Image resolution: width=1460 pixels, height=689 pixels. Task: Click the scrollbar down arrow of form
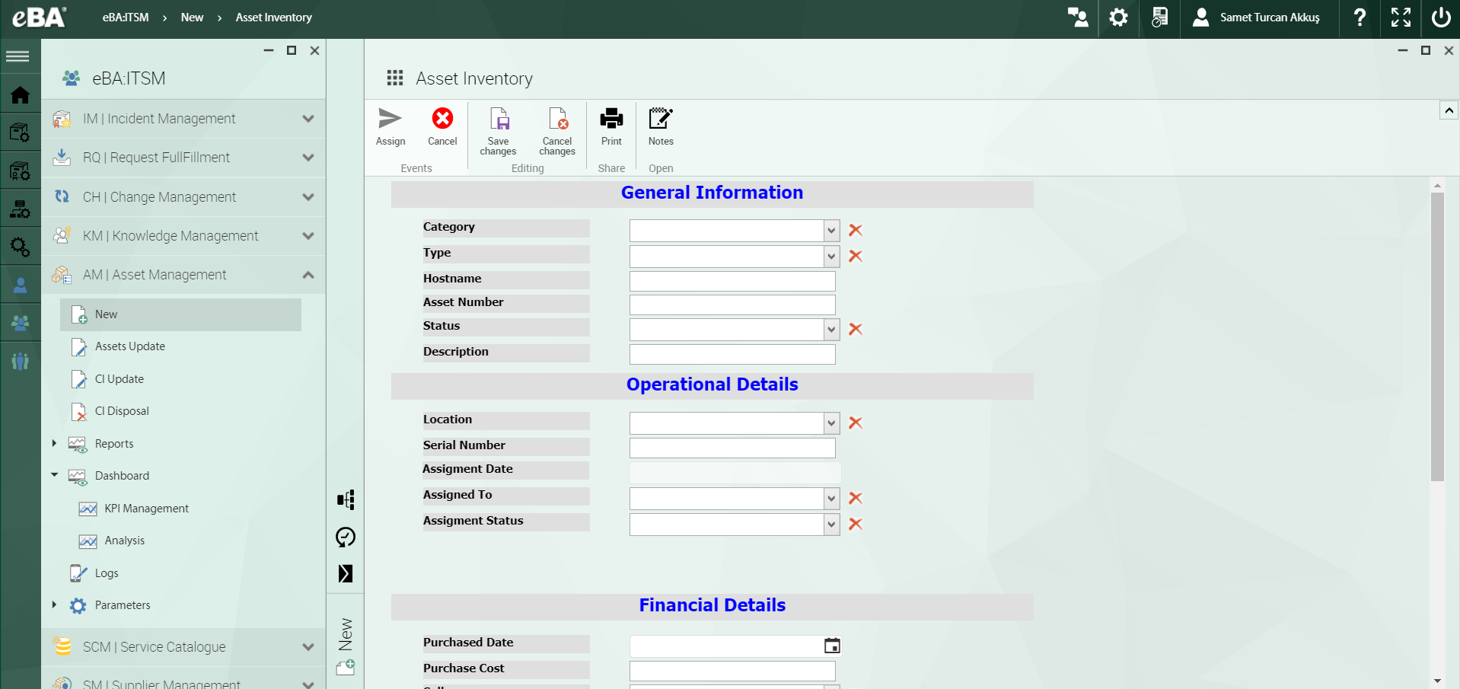(x=1437, y=681)
